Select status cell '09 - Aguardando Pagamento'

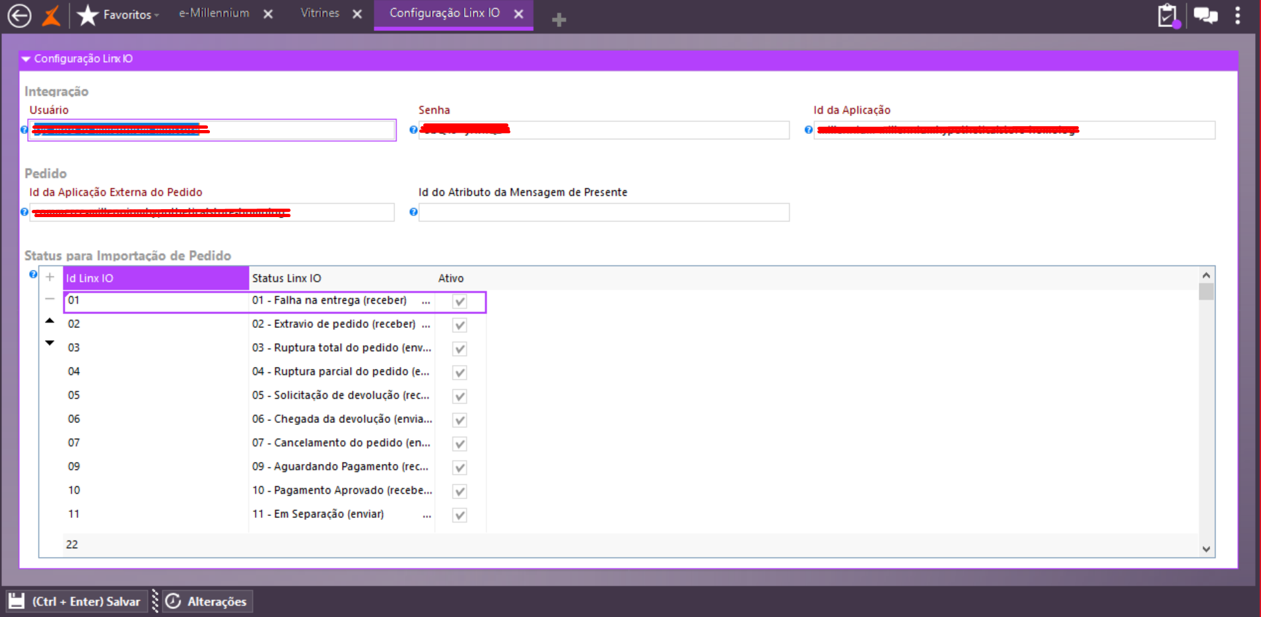pos(342,467)
